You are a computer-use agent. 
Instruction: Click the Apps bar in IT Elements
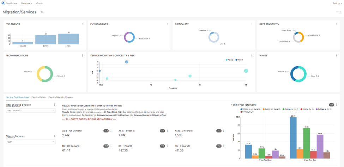coord(68,39)
